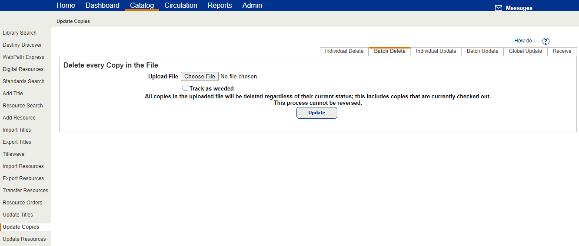The width and height of the screenshot is (579, 246).
Task: Switch to the Individual Delete tab
Action: [x=344, y=51]
